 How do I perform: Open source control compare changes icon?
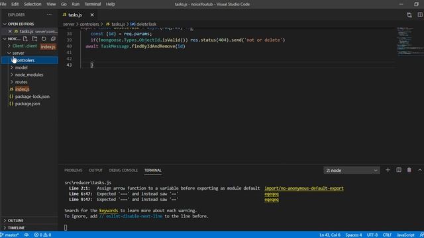(409, 15)
